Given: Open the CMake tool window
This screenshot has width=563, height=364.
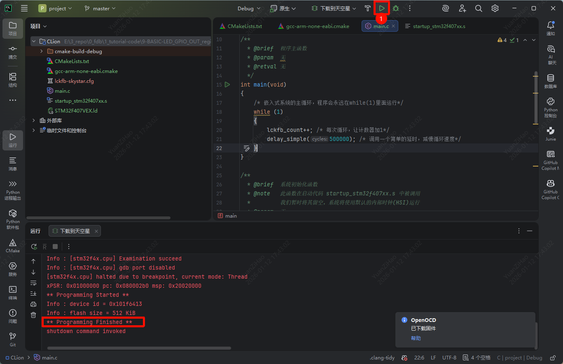Looking at the screenshot, I should (13, 246).
